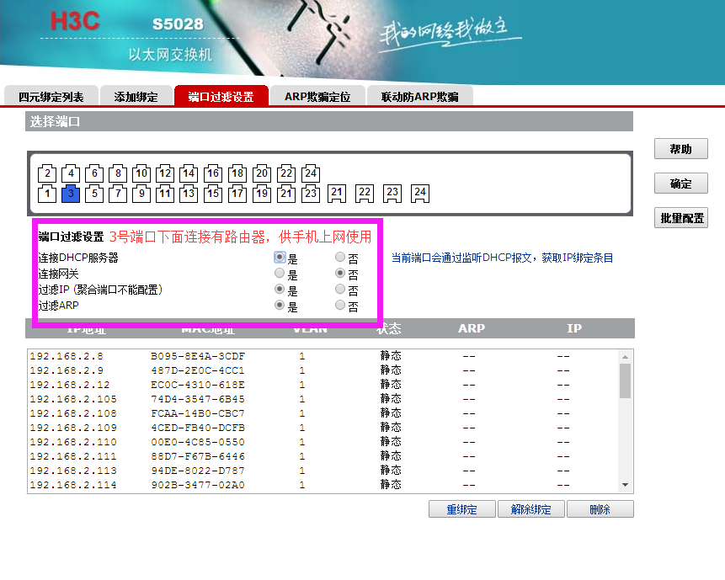This screenshot has height=580, width=725.
Task: Select port 18 icon
Action: coord(237,173)
